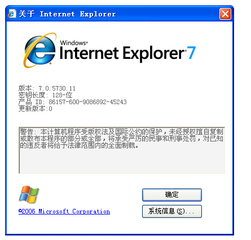The width and height of the screenshot is (251, 240).
Task: Click the 版本: 7.0.5730.11 version line
Action: pyautogui.click(x=47, y=88)
